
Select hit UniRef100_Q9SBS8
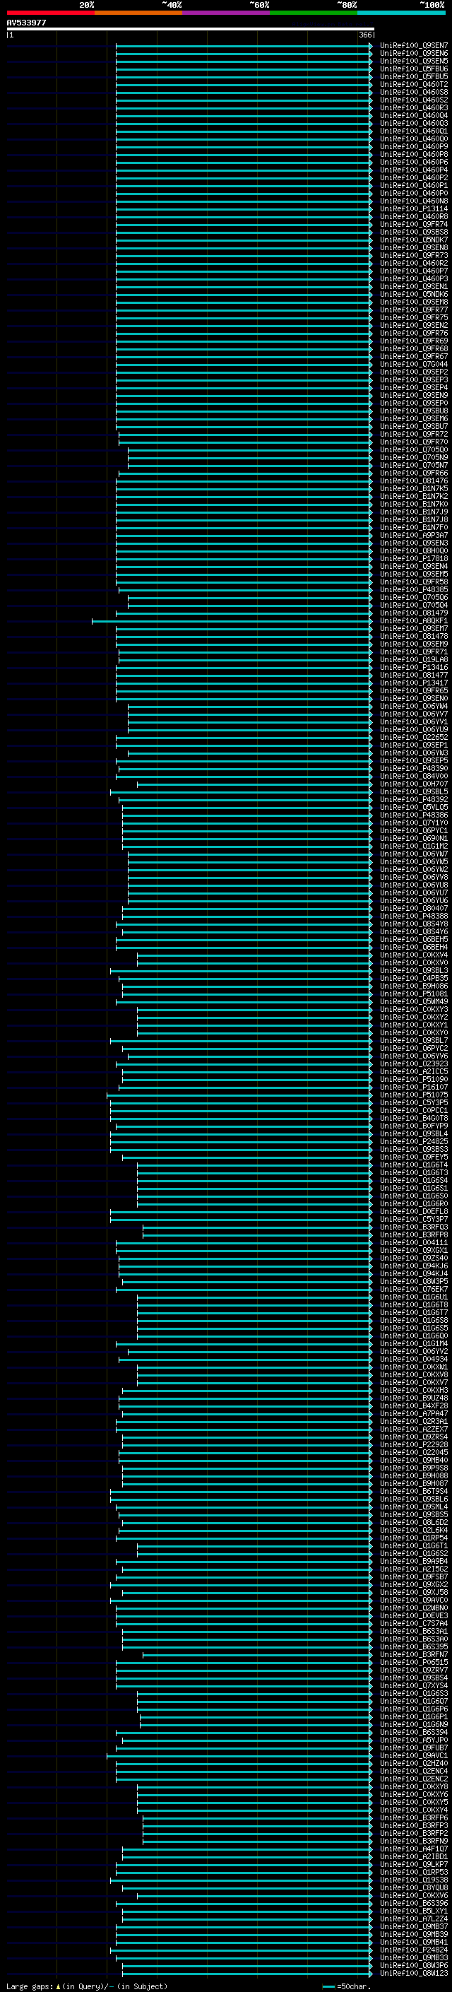(x=414, y=232)
